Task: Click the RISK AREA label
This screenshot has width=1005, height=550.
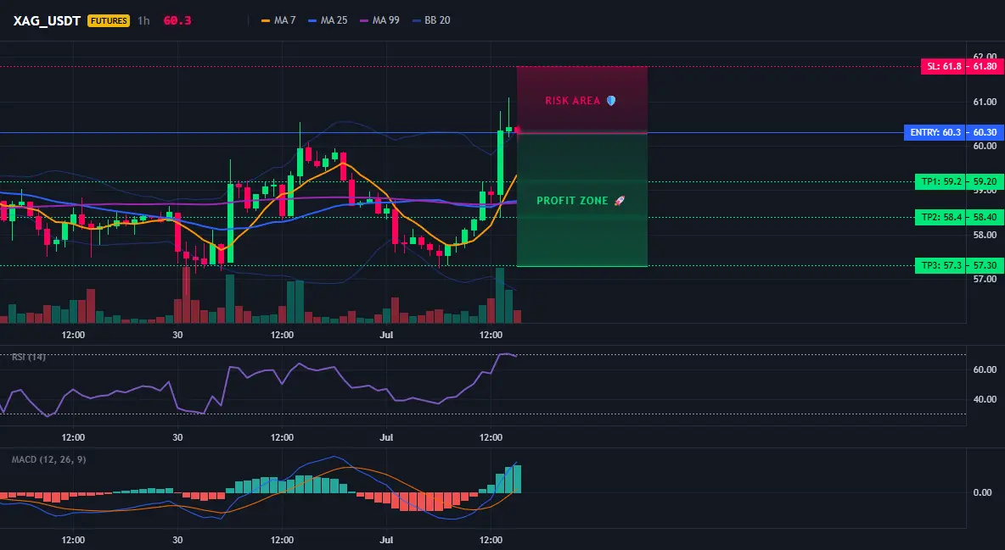Action: (572, 101)
